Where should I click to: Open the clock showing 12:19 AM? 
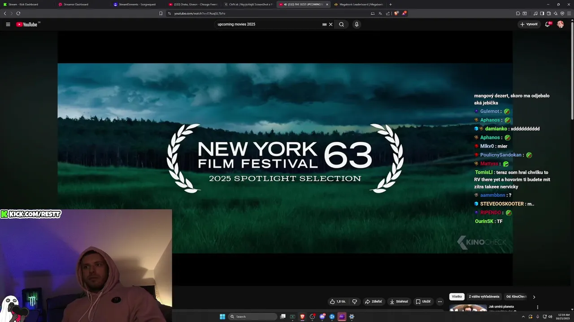[x=562, y=317]
